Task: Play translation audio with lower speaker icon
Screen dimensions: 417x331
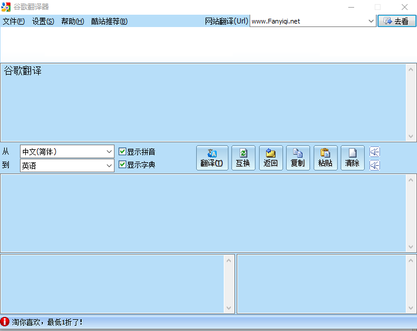Action: coord(375,165)
